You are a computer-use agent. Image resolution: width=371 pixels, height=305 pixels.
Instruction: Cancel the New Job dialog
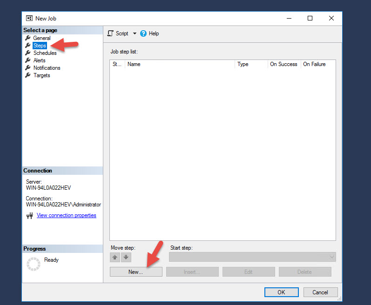point(320,292)
